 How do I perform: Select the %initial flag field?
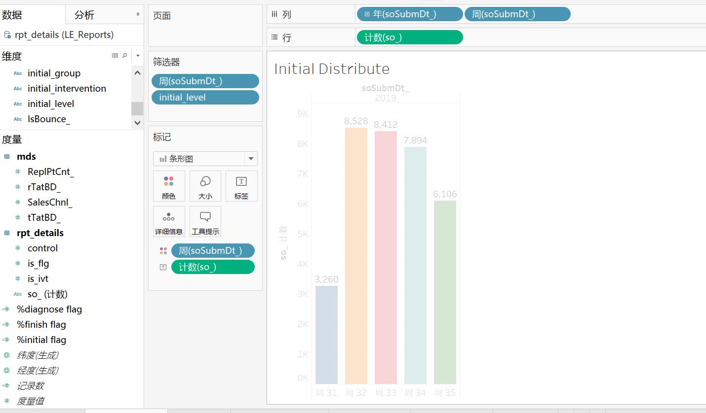pyautogui.click(x=41, y=340)
